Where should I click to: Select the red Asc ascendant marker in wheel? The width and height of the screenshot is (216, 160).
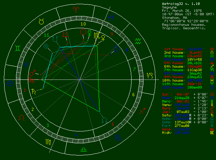[x=32, y=80]
